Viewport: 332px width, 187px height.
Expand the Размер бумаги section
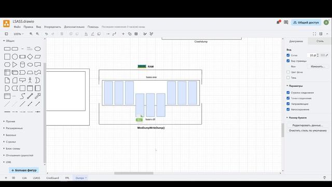tap(297, 118)
